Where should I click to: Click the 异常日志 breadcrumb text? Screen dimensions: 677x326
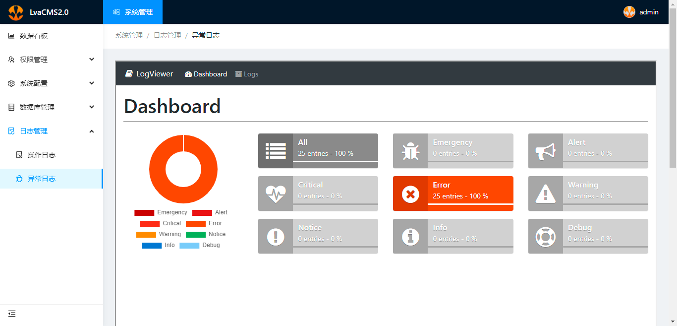pos(206,35)
